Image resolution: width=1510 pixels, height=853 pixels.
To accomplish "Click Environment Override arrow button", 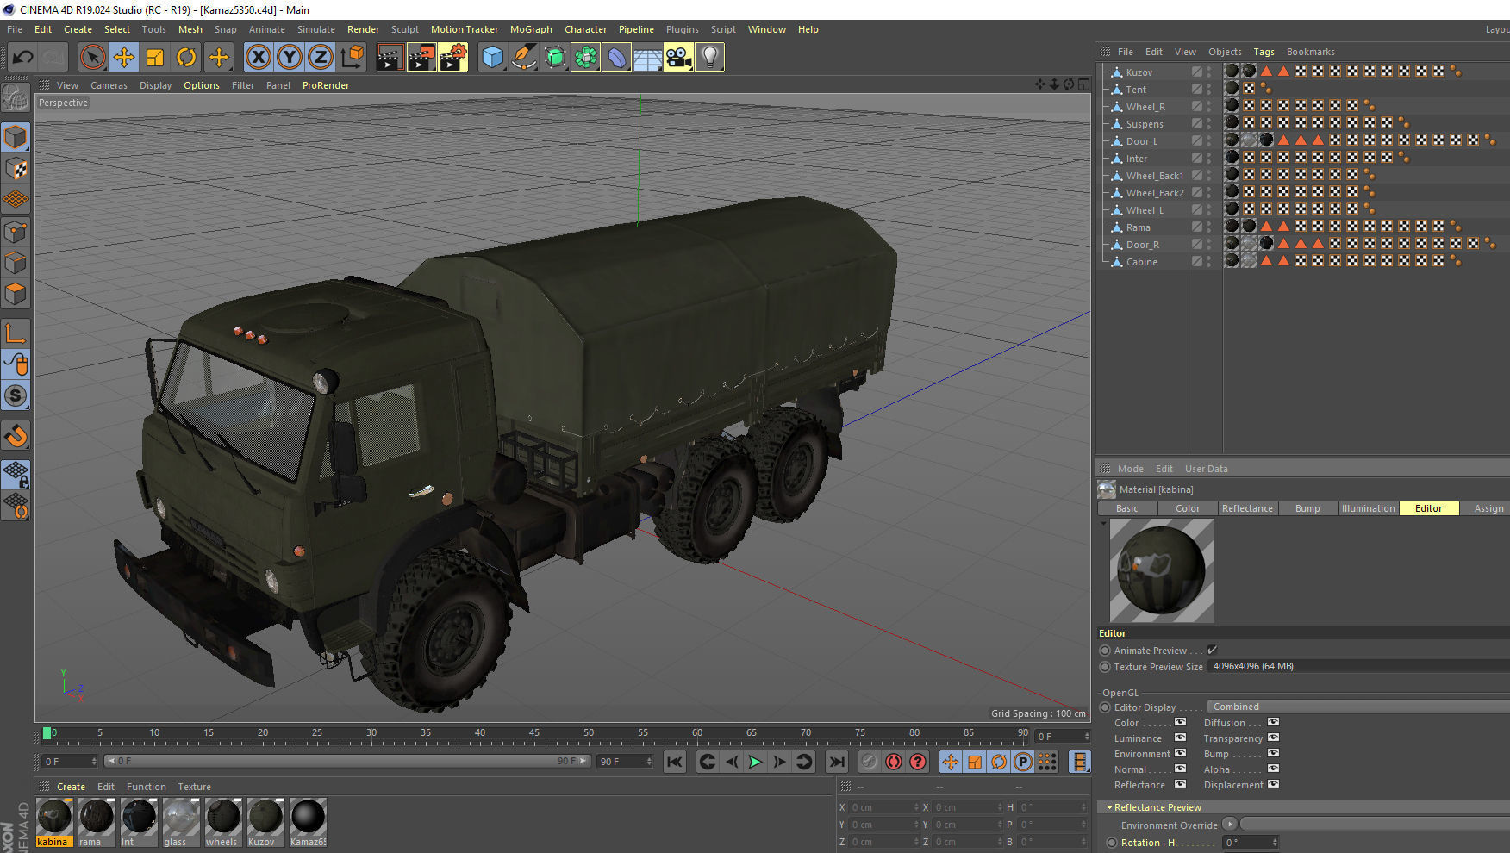I will (1230, 824).
